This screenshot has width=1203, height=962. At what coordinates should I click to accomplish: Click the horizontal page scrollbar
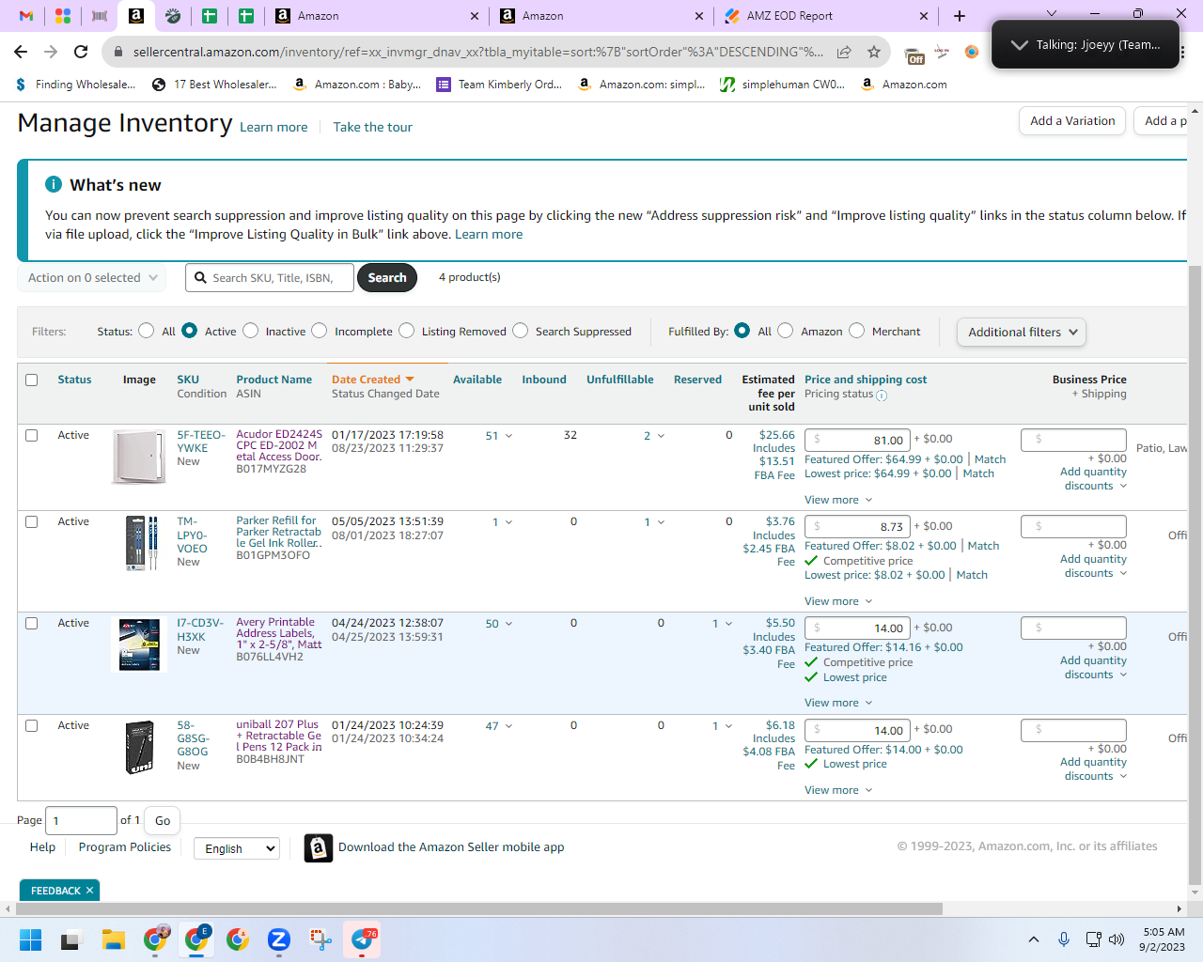(x=479, y=908)
